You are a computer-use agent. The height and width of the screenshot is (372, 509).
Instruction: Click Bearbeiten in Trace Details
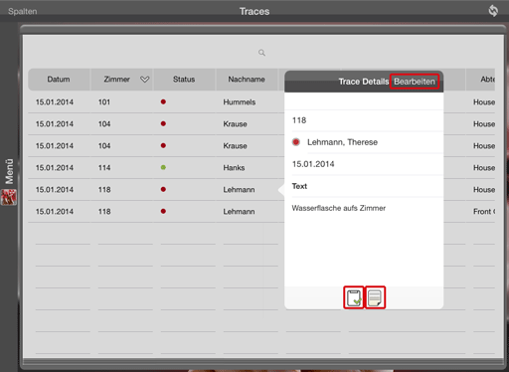tap(415, 82)
